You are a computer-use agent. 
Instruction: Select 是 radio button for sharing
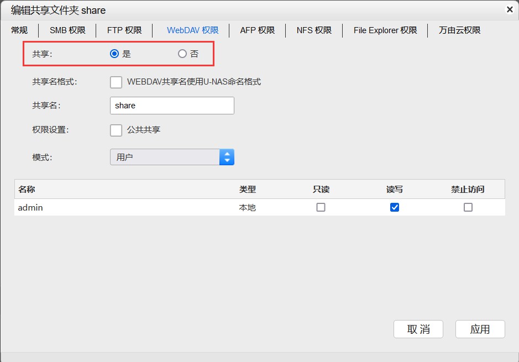(x=114, y=54)
